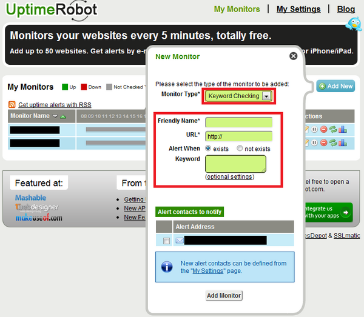
Task: Close the New Monitor dialog
Action: (x=294, y=56)
